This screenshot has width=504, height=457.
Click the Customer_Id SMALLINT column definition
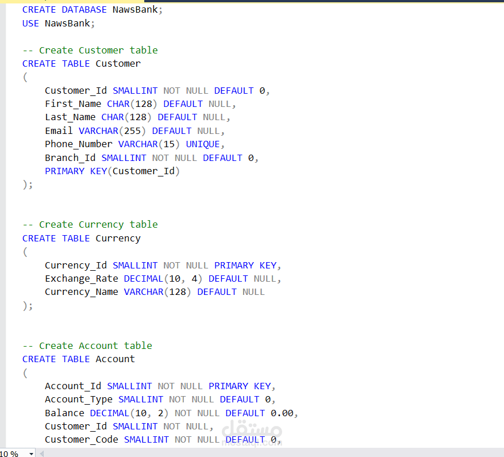pos(157,91)
